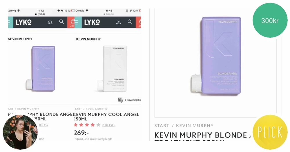Open the account icon in left header
Viewport: 290px width, 152px height.
pos(50,22)
